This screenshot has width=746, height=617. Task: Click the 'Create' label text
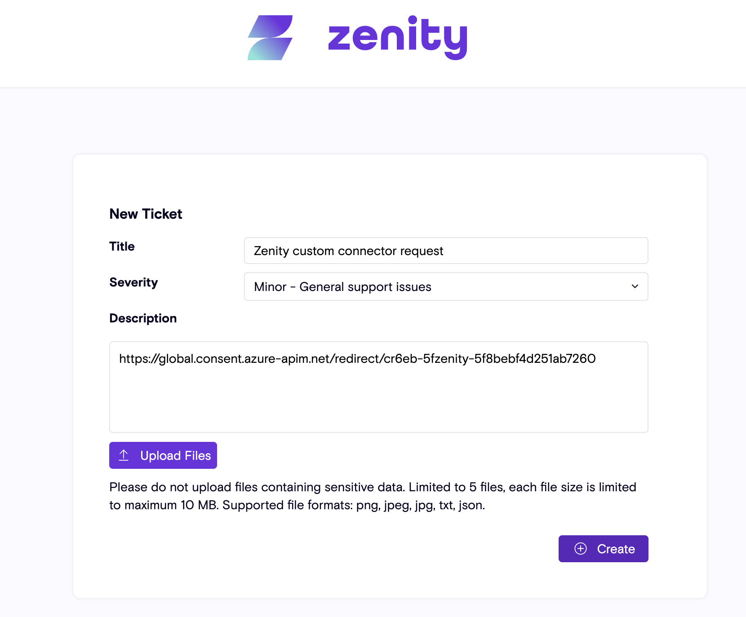point(616,549)
